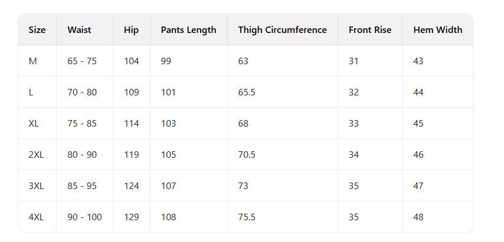Click hem width value 47
Screen dimensions: 504x242
tap(418, 186)
